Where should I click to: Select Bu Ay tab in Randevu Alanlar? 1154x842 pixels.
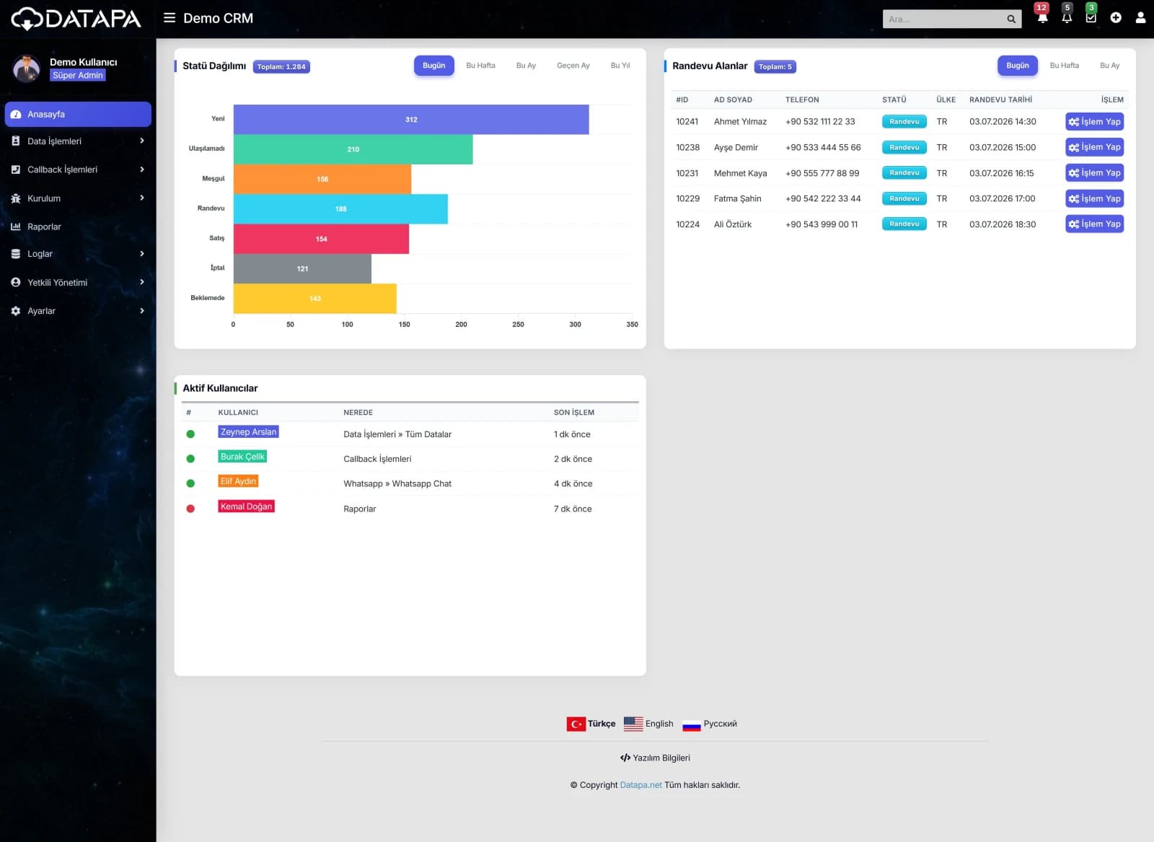[1109, 66]
